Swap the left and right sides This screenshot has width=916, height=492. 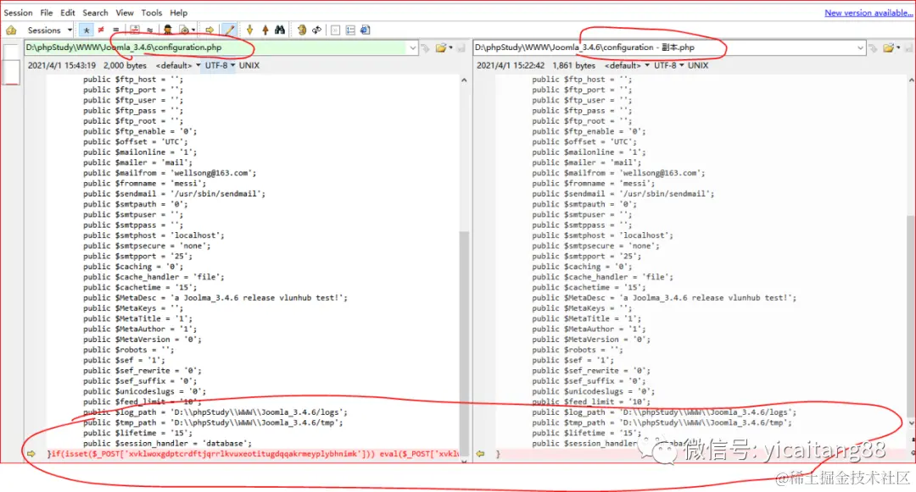pos(301,30)
